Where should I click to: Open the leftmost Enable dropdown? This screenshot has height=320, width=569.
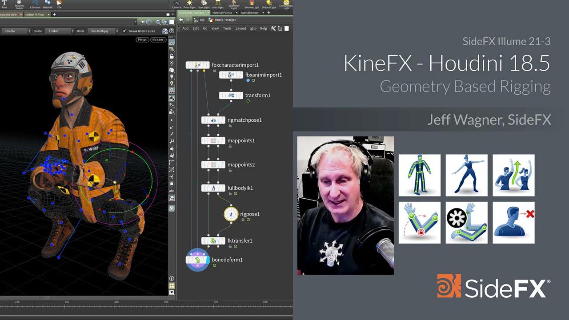[x=16, y=31]
